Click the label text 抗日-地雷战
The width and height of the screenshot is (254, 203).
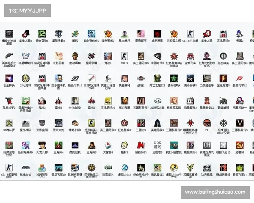click(174, 152)
